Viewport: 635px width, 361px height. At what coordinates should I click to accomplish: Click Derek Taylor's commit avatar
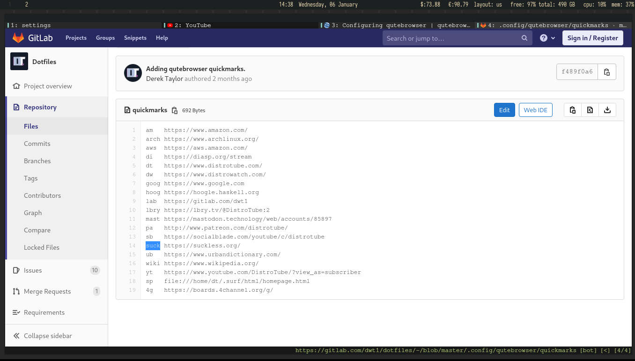[133, 73]
